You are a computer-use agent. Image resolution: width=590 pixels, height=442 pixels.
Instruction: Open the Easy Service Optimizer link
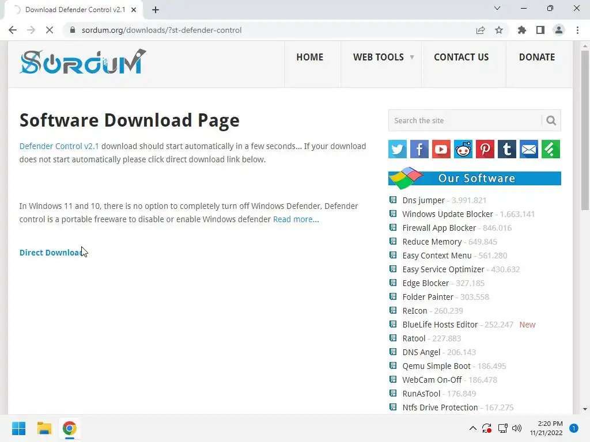point(443,269)
